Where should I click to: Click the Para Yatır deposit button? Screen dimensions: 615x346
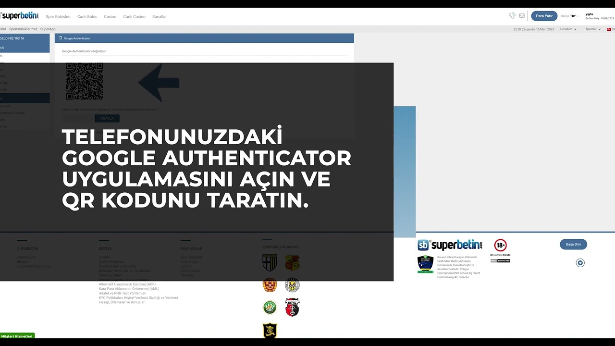(x=544, y=16)
